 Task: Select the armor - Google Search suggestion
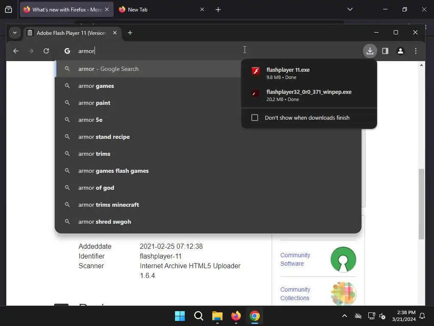point(148,69)
